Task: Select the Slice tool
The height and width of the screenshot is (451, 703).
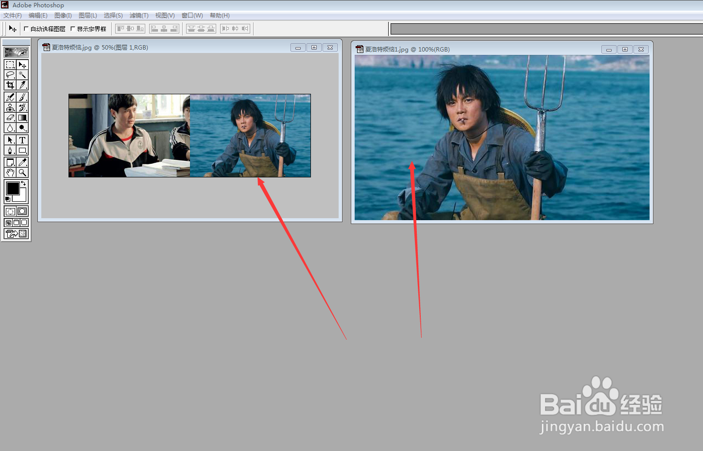Action: [22, 85]
